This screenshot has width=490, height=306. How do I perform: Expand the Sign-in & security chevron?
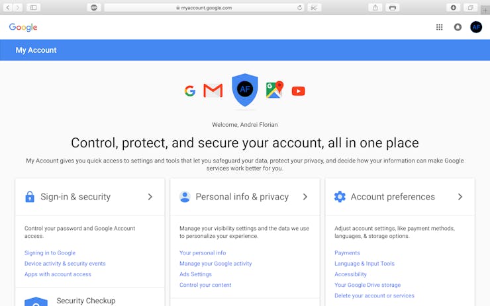[150, 197]
